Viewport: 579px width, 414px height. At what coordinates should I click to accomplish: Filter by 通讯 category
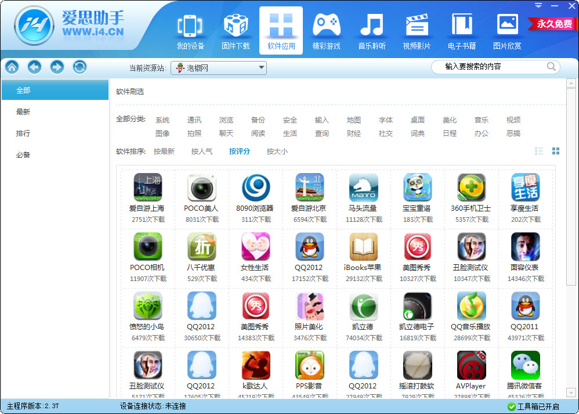(x=194, y=120)
